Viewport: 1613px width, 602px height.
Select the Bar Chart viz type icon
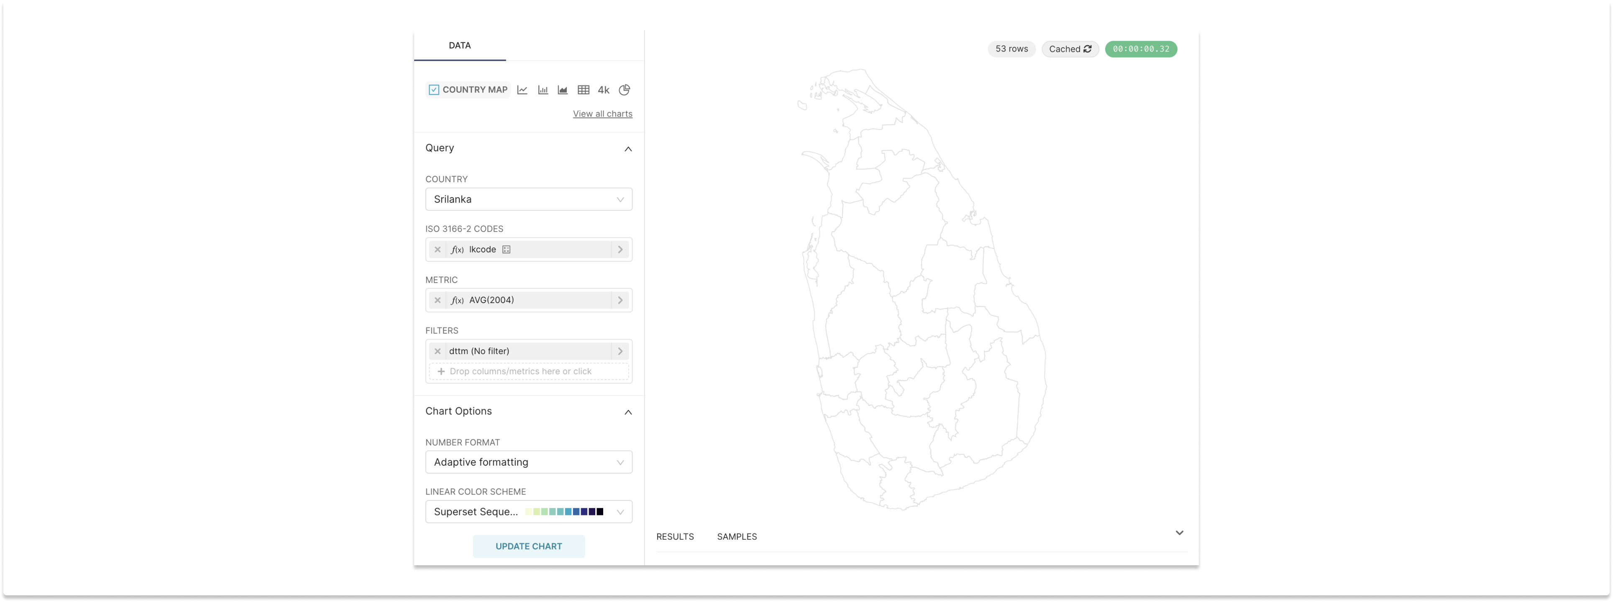[x=542, y=89]
